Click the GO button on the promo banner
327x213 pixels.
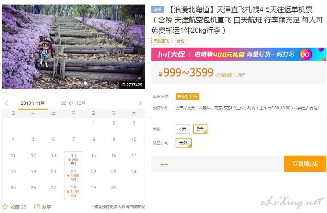pyautogui.click(x=305, y=54)
